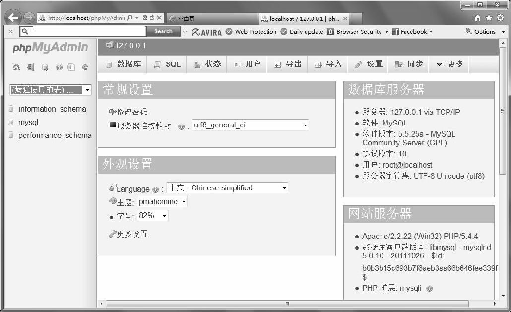
Task: Click the phpMyAdmin home icon in sidebar
Action: pyautogui.click(x=16, y=67)
